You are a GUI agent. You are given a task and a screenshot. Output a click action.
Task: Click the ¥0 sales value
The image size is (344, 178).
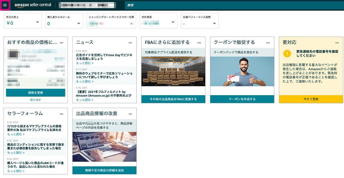(x=10, y=23)
